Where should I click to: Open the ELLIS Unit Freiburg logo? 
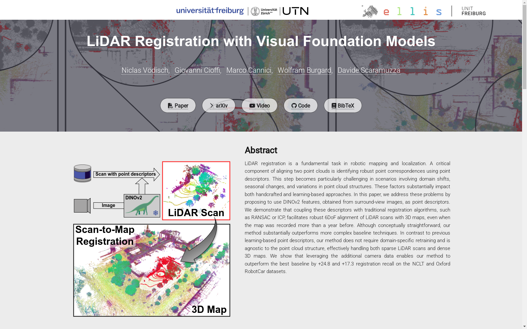(x=424, y=11)
